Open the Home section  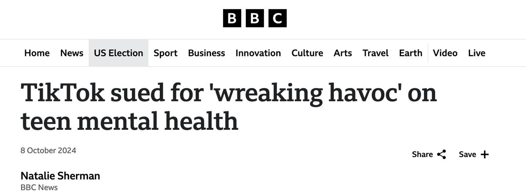point(37,53)
